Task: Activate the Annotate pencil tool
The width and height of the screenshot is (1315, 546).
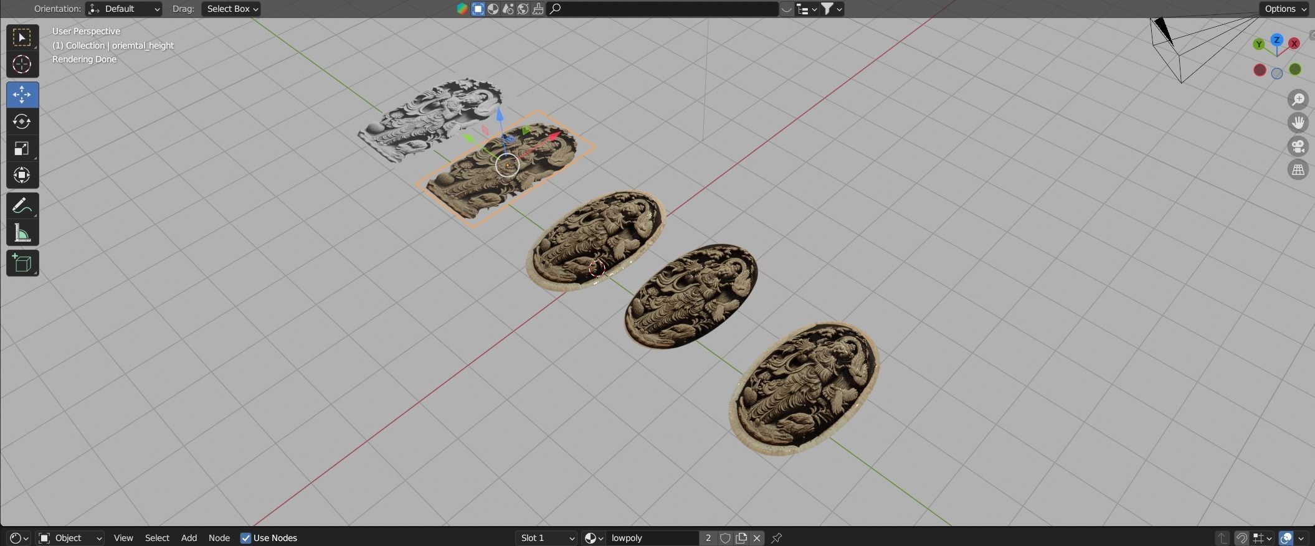Action: click(22, 205)
